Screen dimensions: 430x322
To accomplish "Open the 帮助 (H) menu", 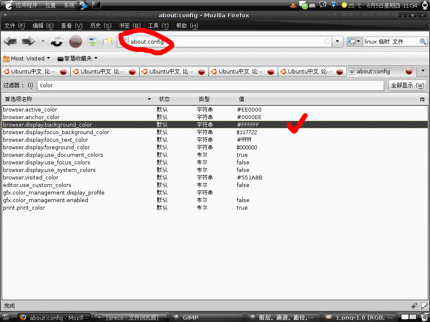I will pos(187,26).
